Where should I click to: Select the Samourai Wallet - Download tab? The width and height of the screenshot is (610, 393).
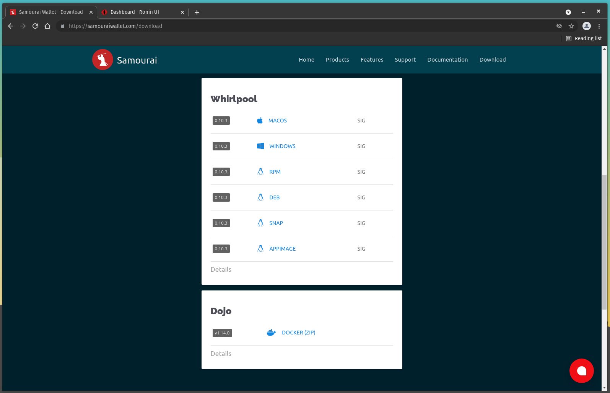click(x=51, y=12)
